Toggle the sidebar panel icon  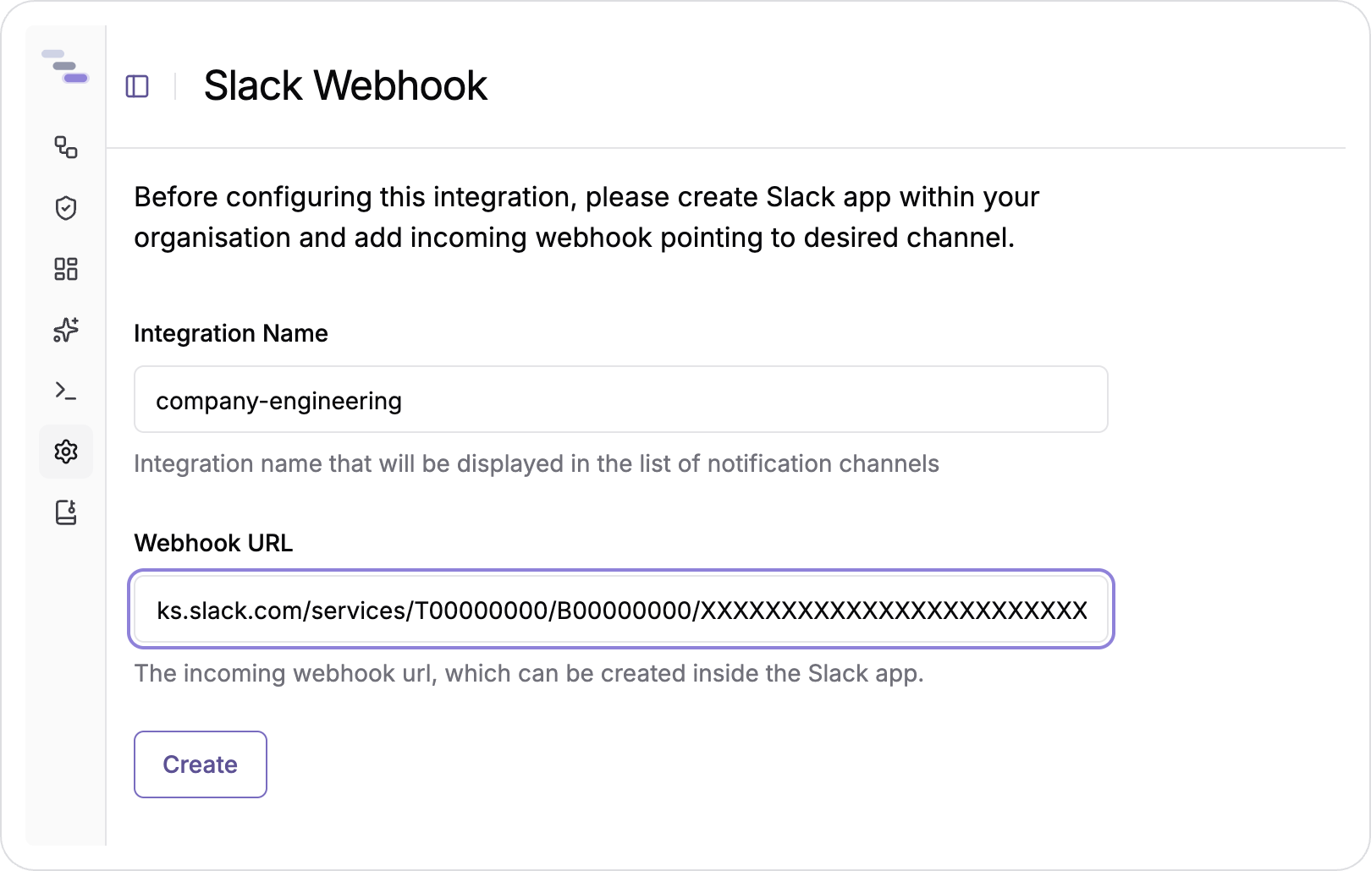[137, 86]
